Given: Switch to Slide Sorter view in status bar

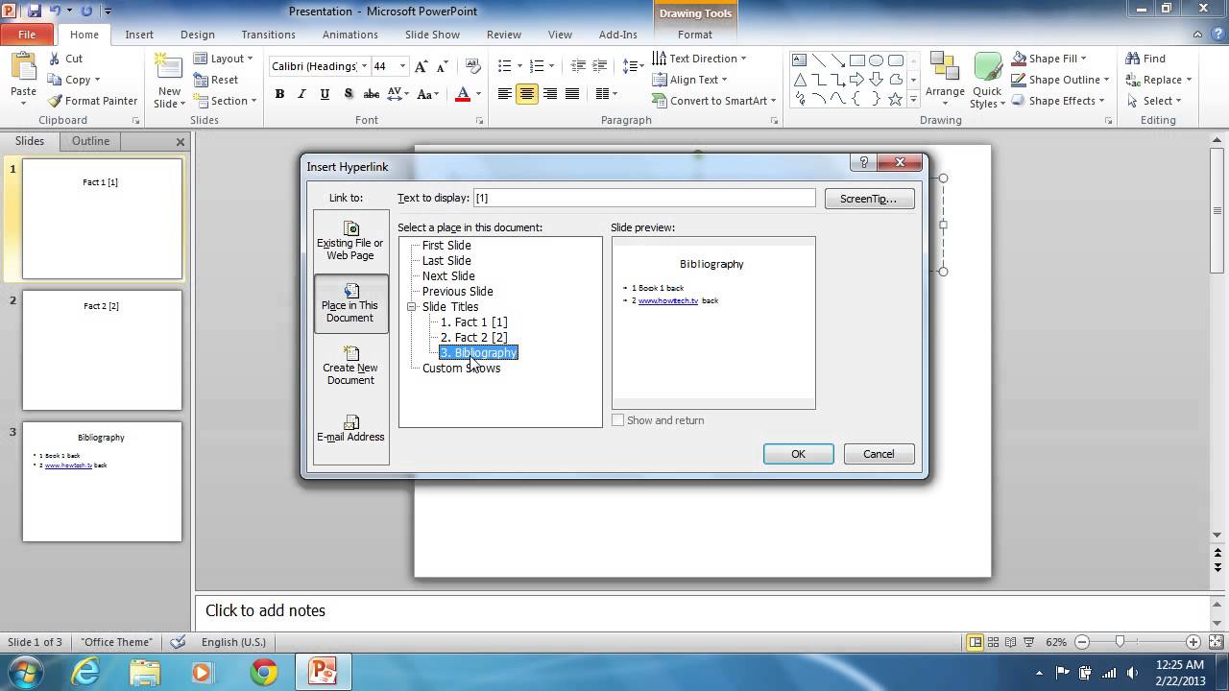Looking at the screenshot, I should click(994, 642).
